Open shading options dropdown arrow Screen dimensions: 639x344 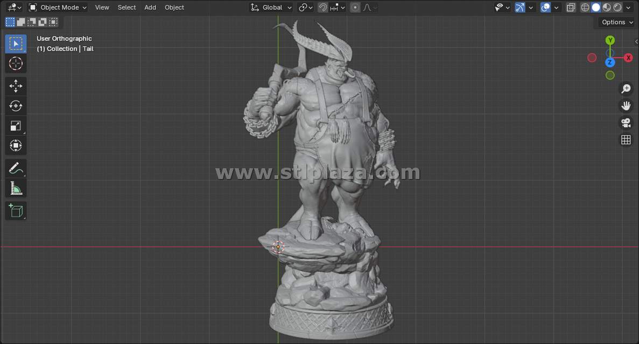pos(628,8)
